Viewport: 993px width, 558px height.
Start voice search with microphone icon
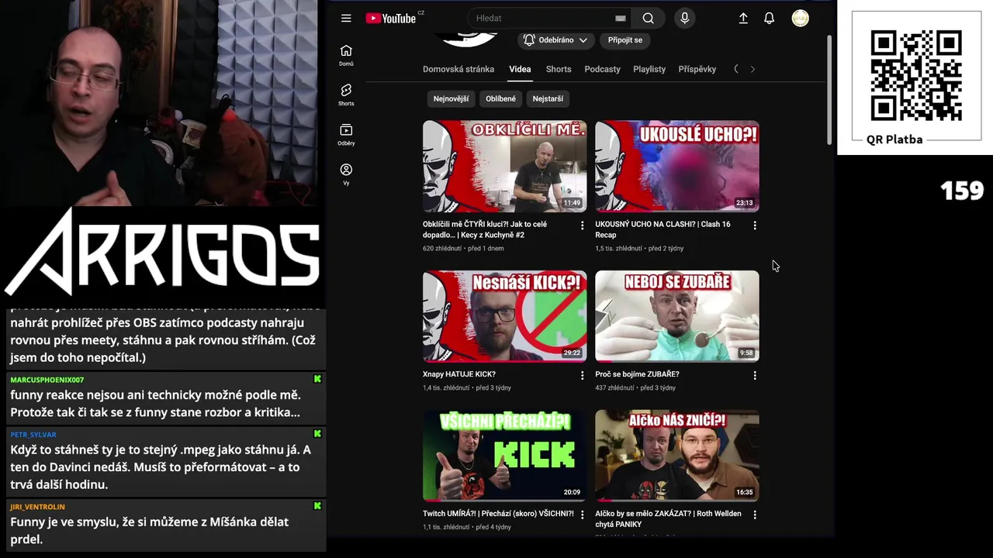point(684,19)
